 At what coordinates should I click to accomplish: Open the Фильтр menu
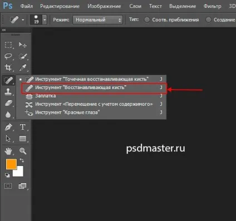tap(212, 6)
